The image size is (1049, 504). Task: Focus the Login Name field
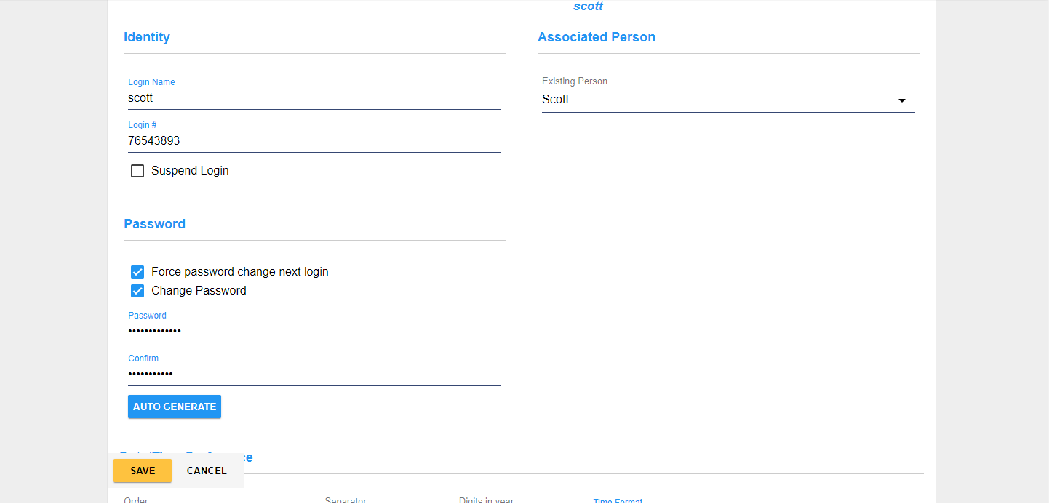point(314,98)
